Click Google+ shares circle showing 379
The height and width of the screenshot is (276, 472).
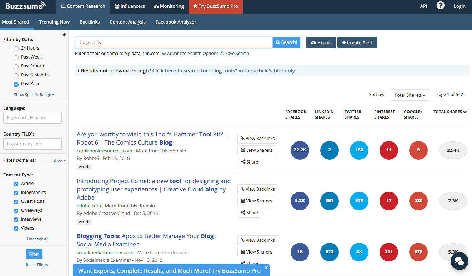click(x=418, y=252)
